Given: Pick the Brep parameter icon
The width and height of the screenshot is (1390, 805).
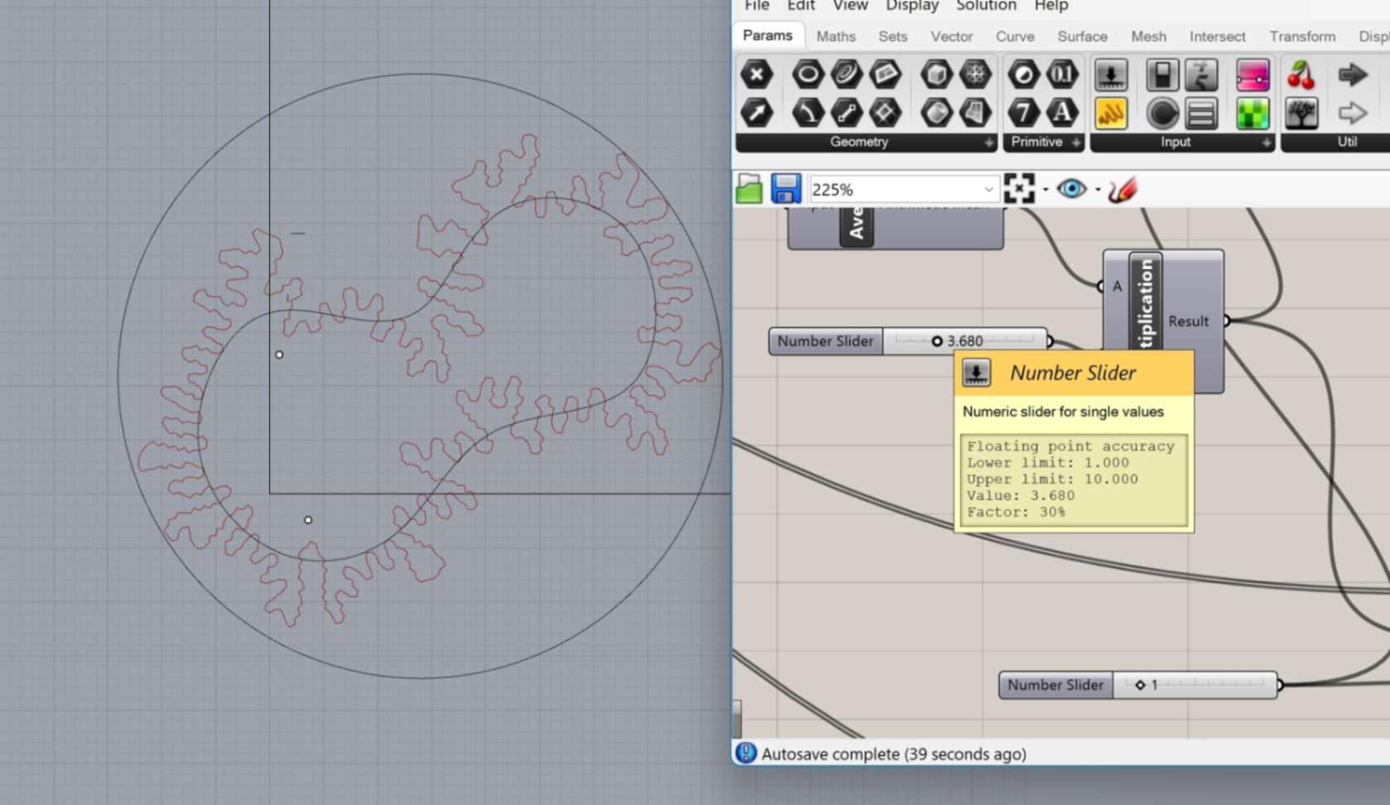Looking at the screenshot, I should click(937, 113).
